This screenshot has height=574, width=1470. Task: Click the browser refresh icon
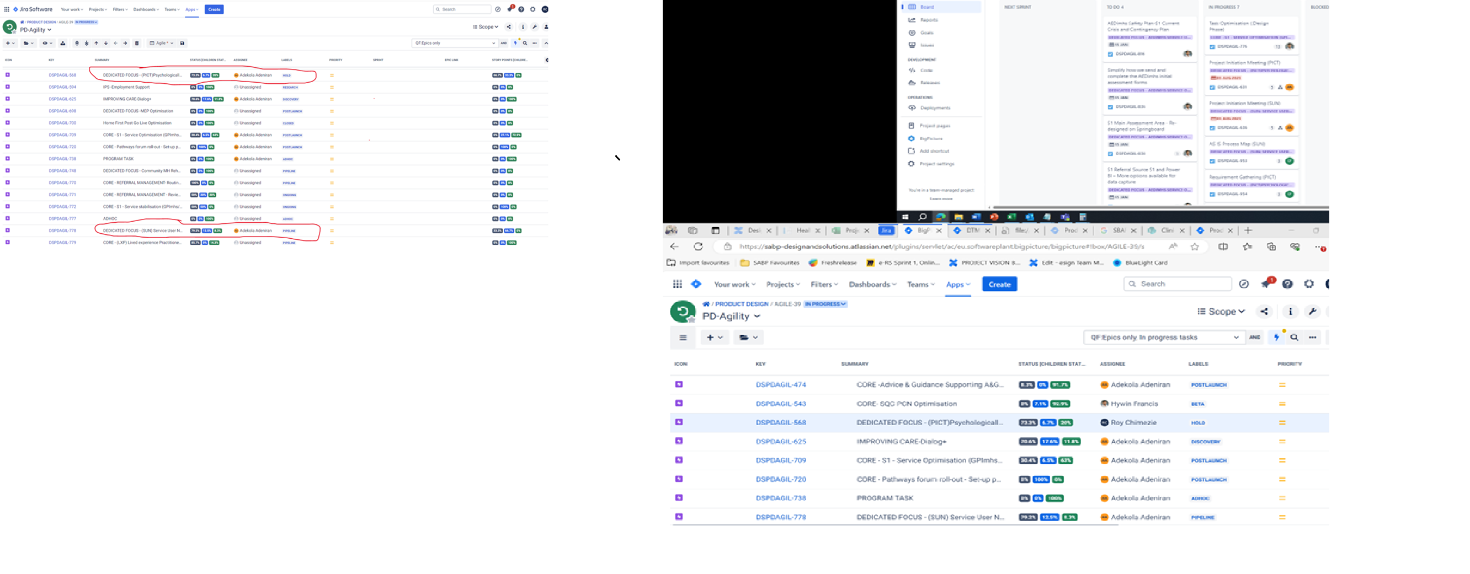click(x=698, y=247)
